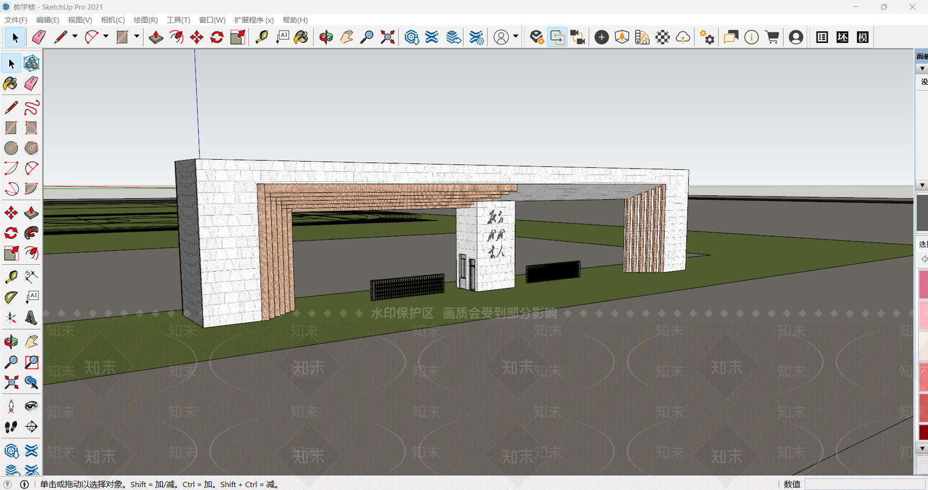Click the cloud upload icon
928x490 pixels.
coord(683,37)
